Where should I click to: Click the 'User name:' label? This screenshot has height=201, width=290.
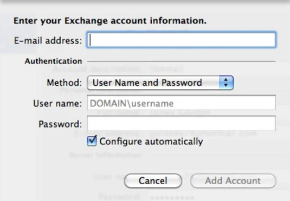click(x=57, y=103)
